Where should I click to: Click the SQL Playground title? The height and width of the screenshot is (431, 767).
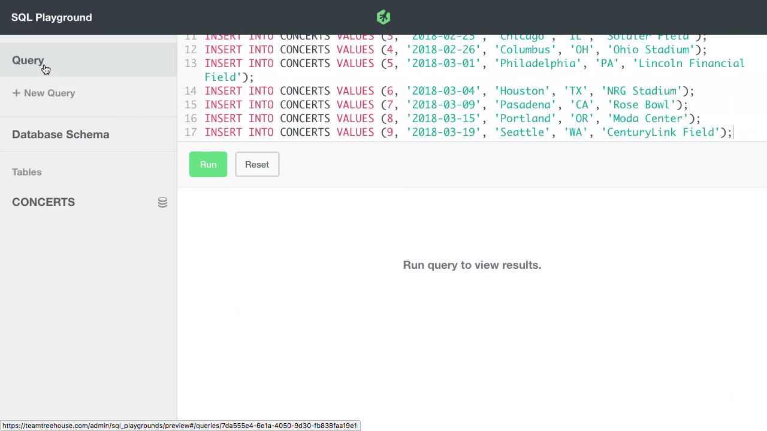click(52, 17)
